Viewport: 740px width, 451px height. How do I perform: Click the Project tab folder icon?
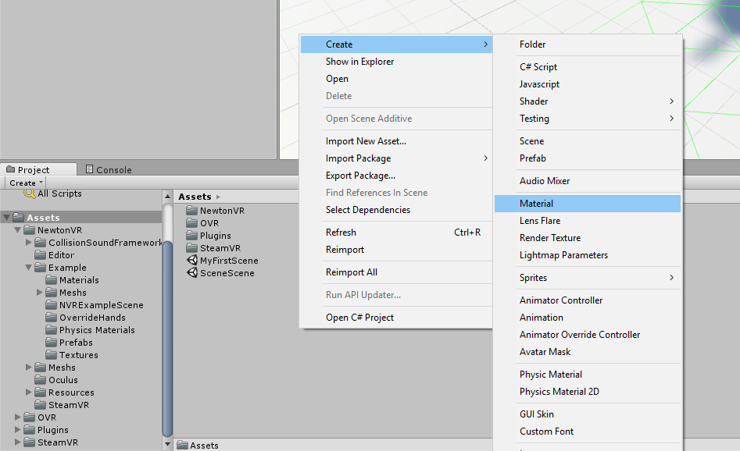click(x=10, y=169)
